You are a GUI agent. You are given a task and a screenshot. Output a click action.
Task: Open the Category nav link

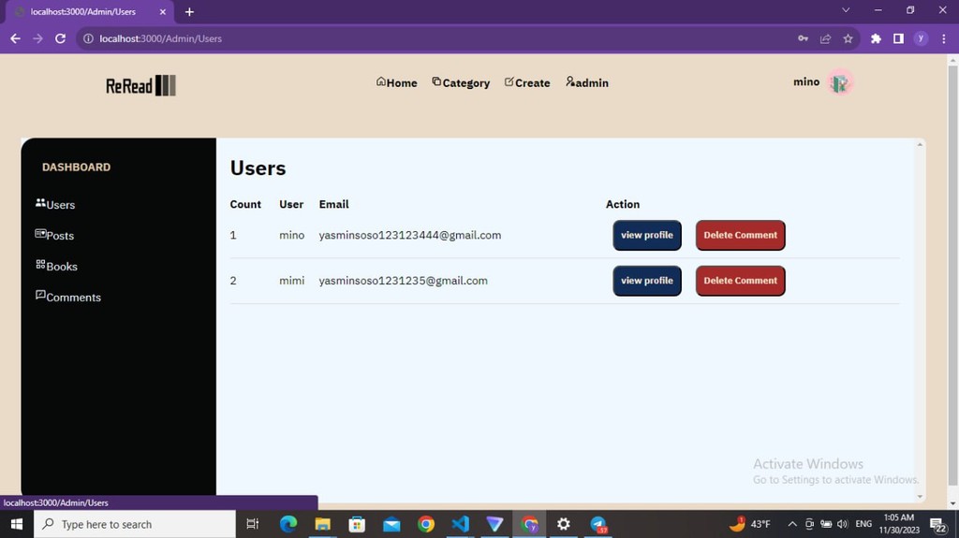coord(461,82)
